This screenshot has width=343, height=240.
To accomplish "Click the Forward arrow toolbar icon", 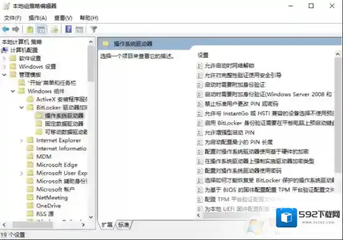I will 16,29.
